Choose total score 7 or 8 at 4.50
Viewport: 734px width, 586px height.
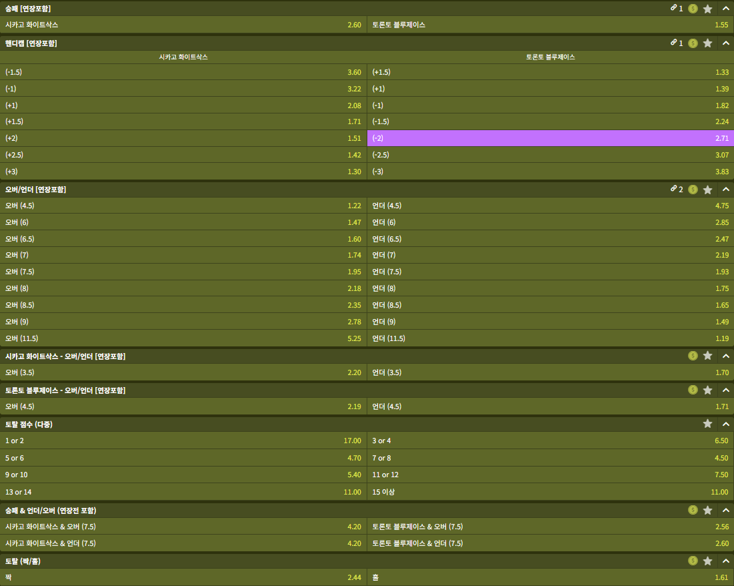[551, 458]
